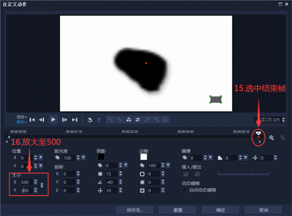This screenshot has height=216, width=292.
Task: Click the ease-out icon
Action: (197, 174)
